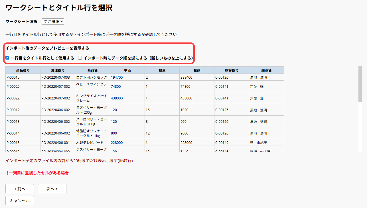367x208 pixels.
Task: Click the 金額 column header
Action: coord(197,70)
